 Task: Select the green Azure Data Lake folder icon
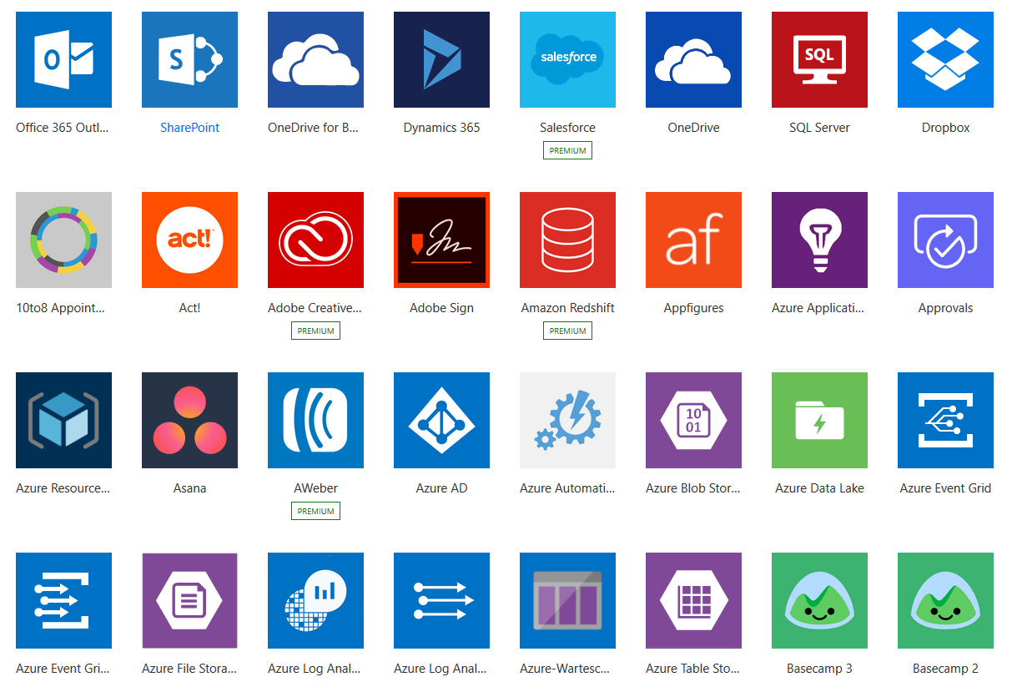(x=819, y=420)
